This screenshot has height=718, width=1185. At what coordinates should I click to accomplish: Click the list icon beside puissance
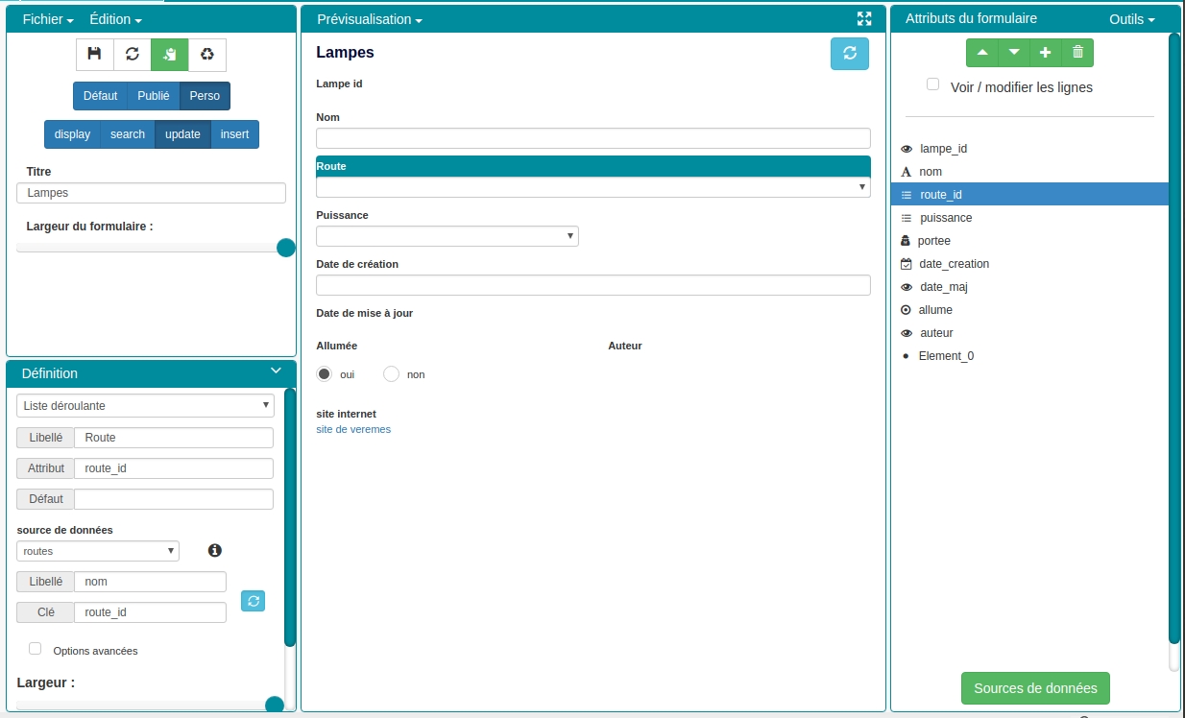907,218
